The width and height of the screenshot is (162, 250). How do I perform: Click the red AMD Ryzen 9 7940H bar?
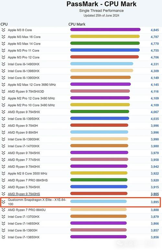click(x=99, y=125)
